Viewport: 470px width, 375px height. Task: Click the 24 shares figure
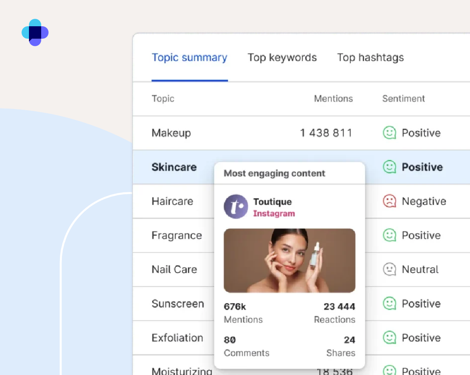coord(349,340)
